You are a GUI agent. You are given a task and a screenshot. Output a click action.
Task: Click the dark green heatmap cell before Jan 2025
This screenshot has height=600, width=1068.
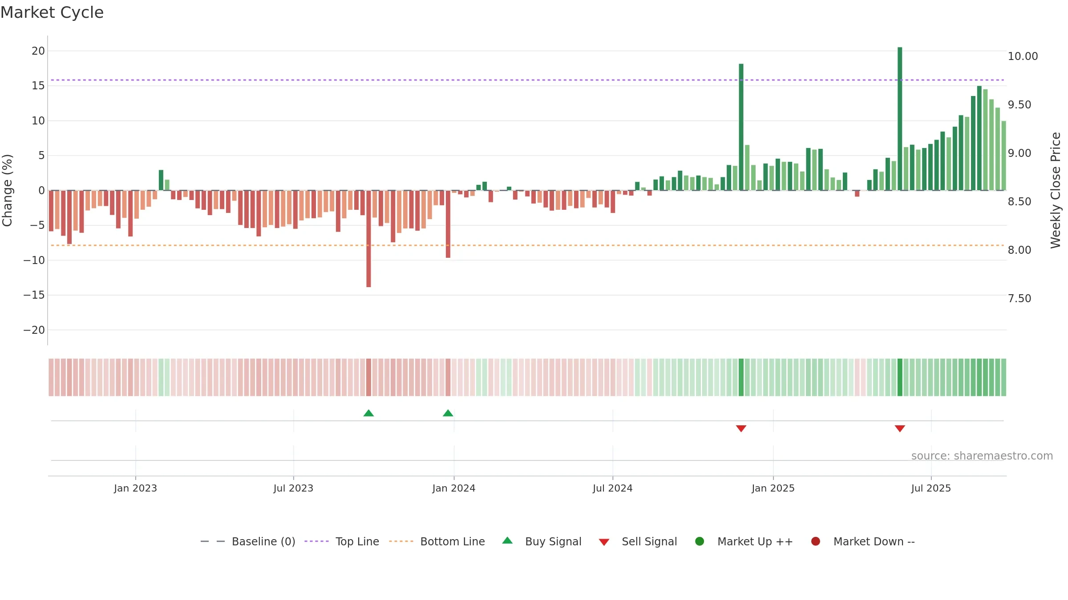(x=741, y=377)
